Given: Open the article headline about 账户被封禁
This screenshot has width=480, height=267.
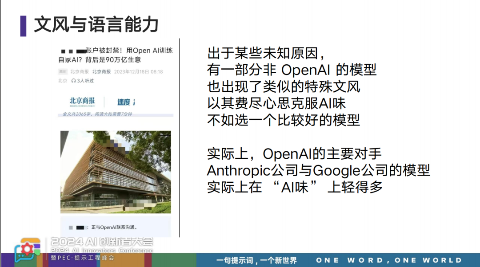Looking at the screenshot, I should [x=116, y=55].
